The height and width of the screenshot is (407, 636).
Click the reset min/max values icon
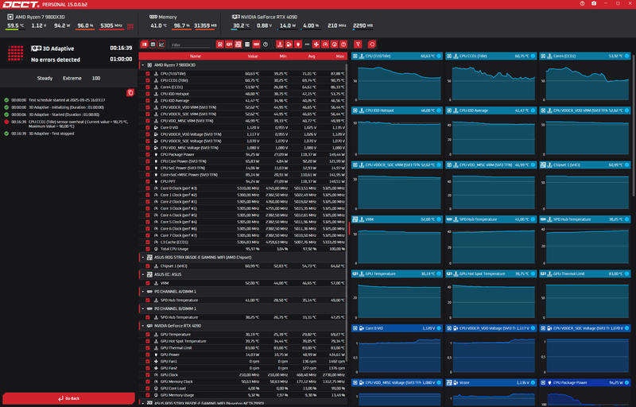pos(372,45)
